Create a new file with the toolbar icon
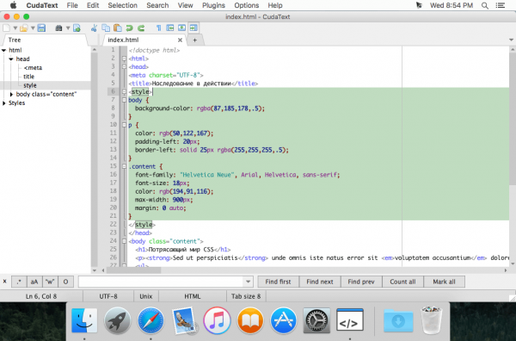 [x=6, y=28]
